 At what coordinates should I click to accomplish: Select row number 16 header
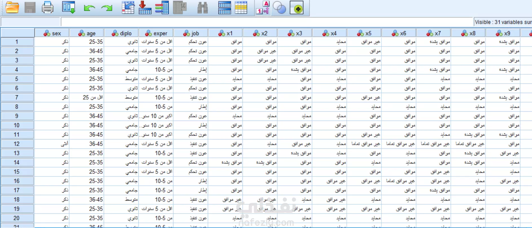[17, 181]
